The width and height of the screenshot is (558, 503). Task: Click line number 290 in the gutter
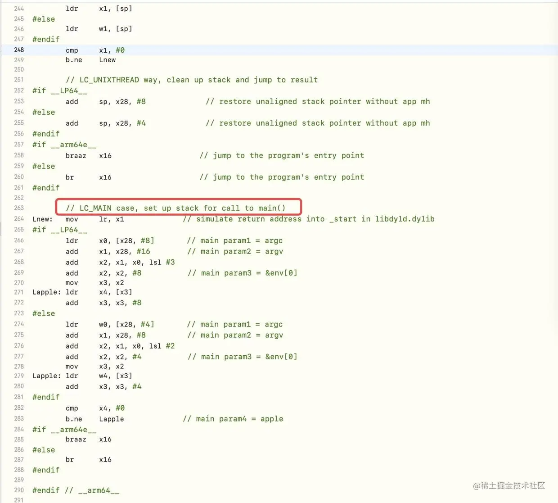(19, 490)
